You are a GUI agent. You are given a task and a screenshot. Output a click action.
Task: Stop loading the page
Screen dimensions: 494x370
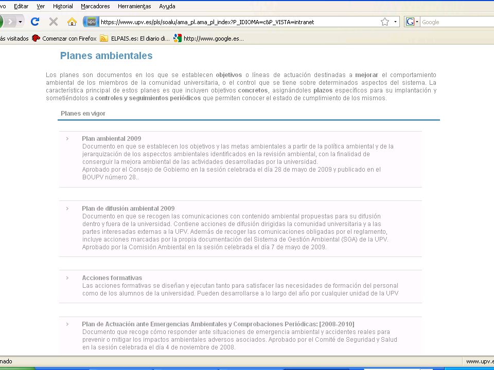tap(54, 22)
